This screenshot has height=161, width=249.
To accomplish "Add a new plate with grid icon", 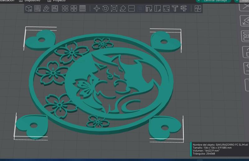I will [x=37, y=9].
